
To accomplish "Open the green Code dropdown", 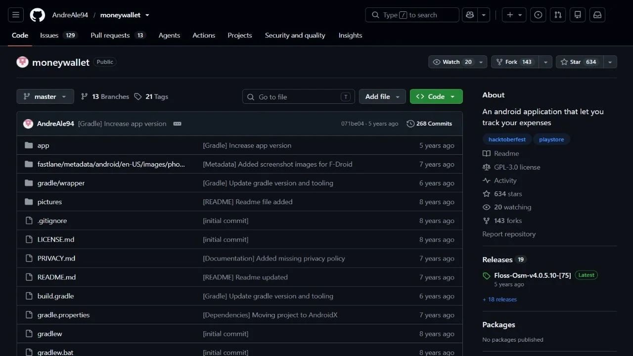I will pyautogui.click(x=436, y=96).
